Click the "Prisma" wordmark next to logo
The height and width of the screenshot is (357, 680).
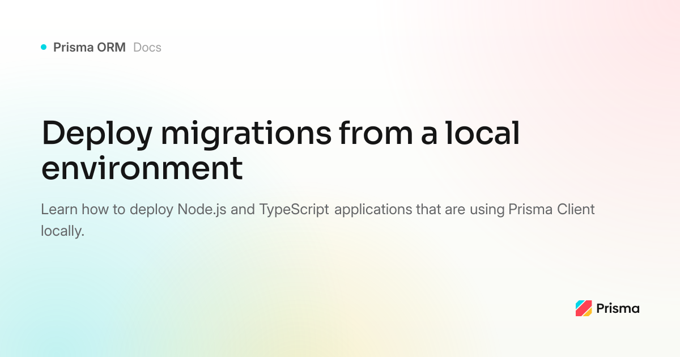click(618, 308)
